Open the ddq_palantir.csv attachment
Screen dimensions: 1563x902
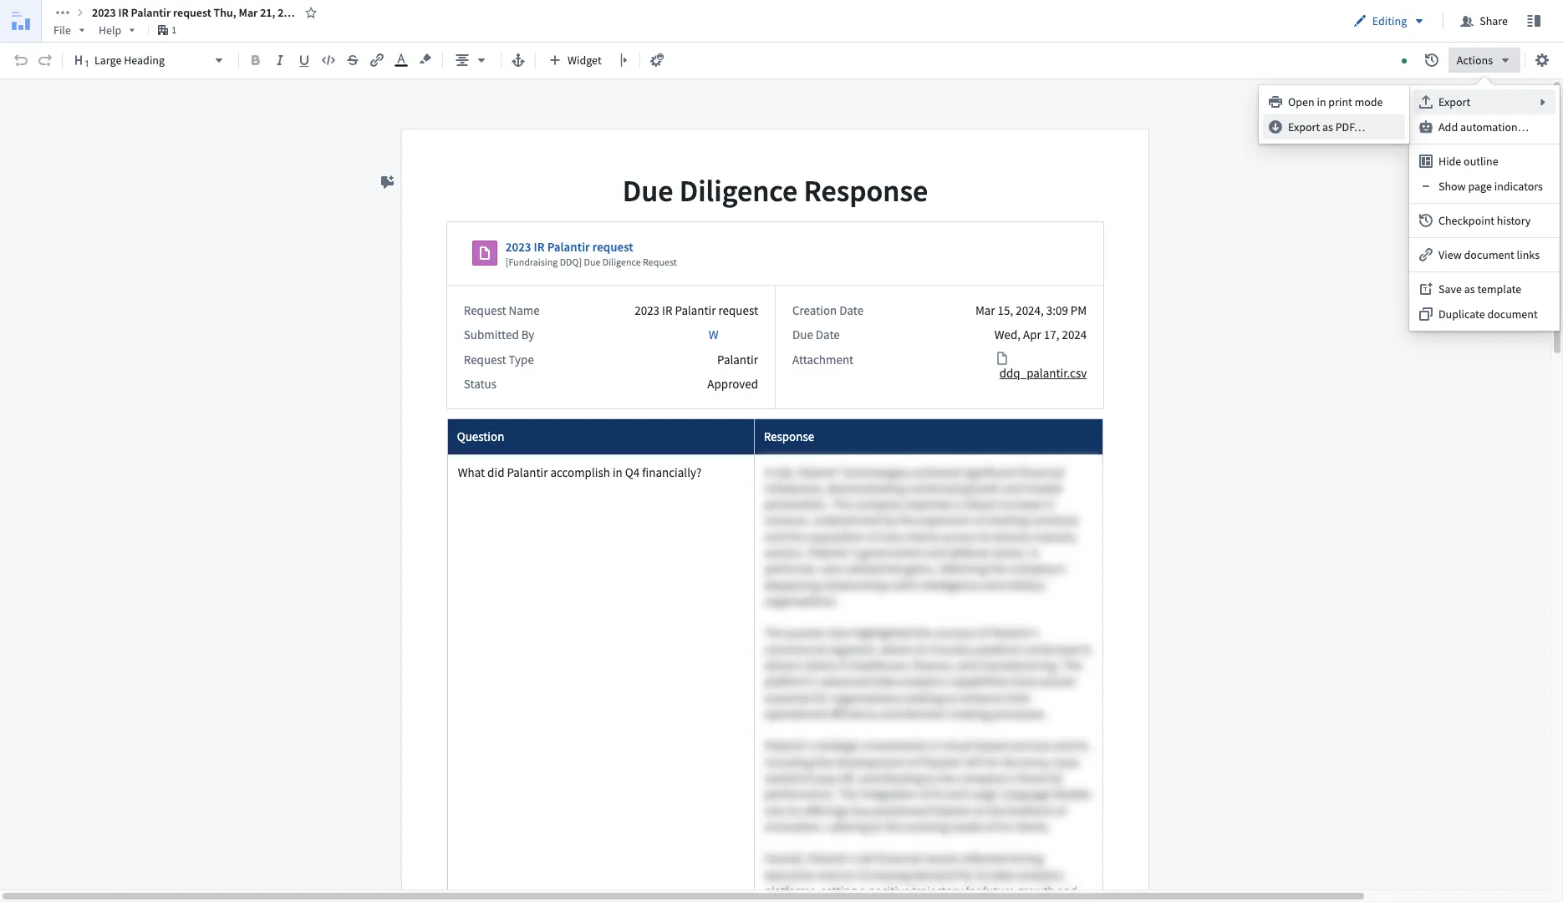(x=1042, y=373)
